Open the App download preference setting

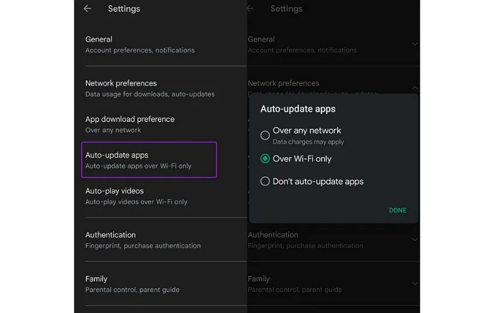[x=130, y=124]
